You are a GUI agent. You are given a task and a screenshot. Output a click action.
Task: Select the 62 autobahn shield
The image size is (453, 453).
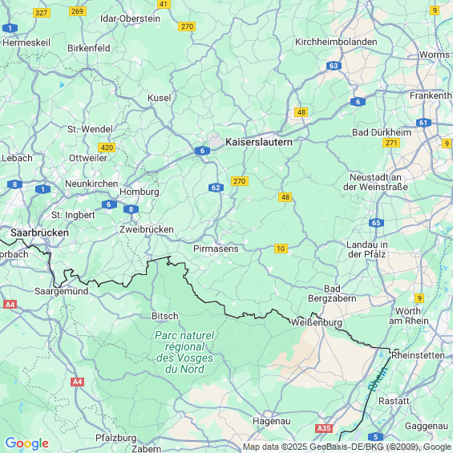pyautogui.click(x=216, y=188)
